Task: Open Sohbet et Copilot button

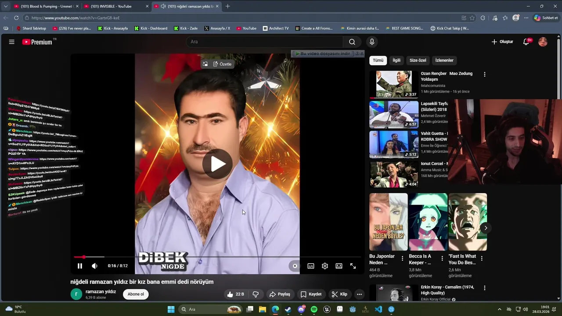Action: pyautogui.click(x=546, y=18)
